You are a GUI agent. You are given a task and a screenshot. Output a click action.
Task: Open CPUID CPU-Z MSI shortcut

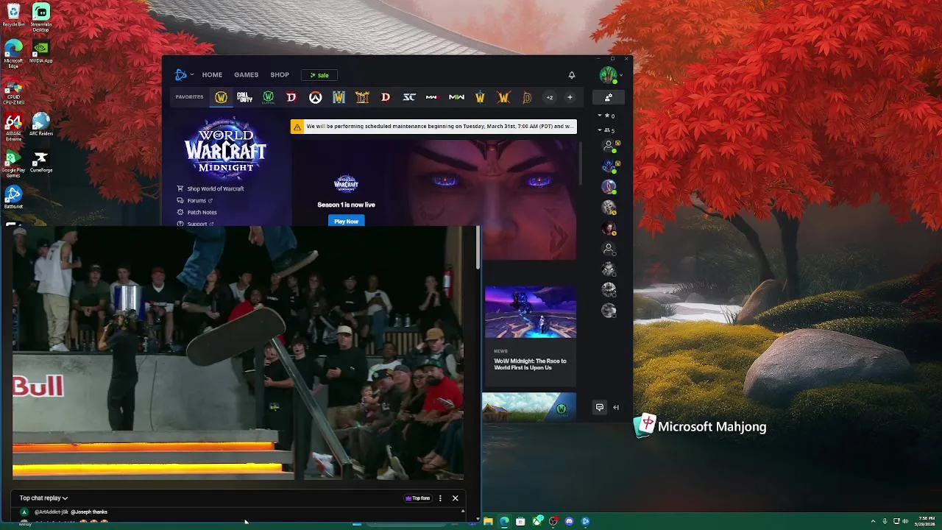pos(13,90)
